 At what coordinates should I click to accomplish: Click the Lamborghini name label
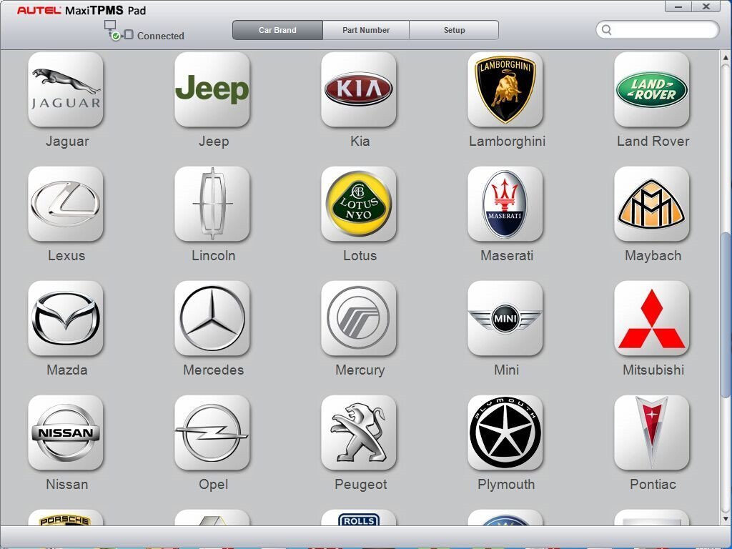(507, 141)
